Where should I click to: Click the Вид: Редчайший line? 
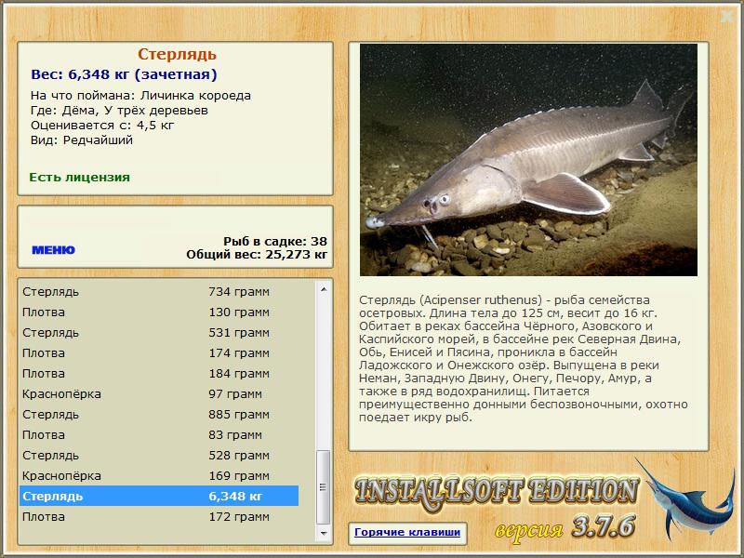pos(82,140)
